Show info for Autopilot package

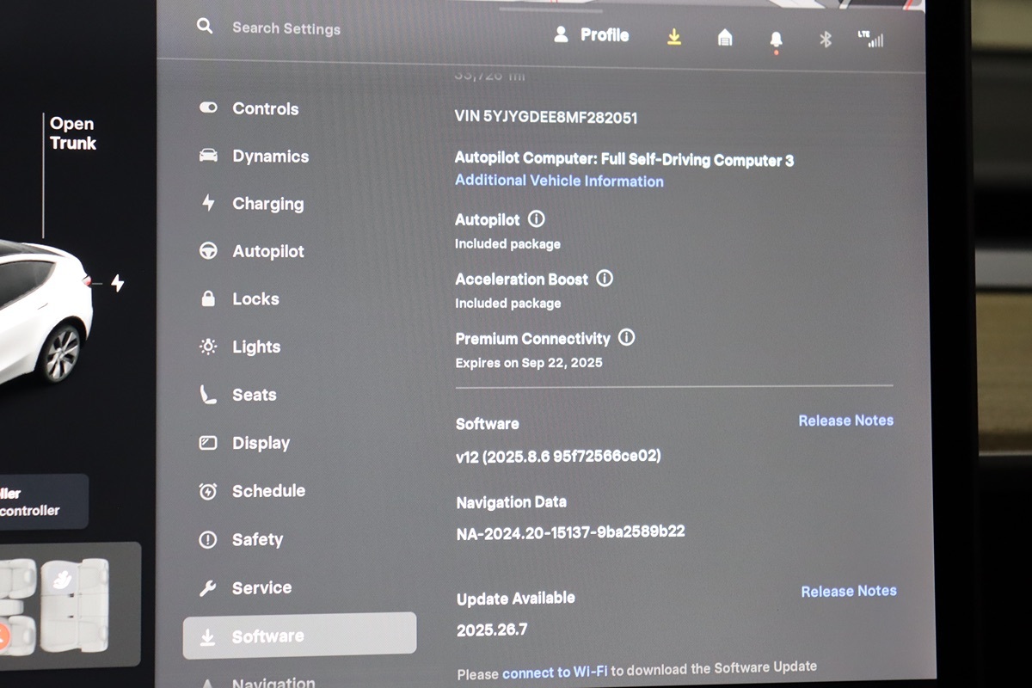(x=537, y=219)
